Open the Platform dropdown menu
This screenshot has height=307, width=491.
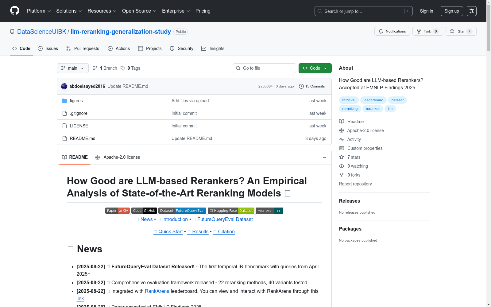(x=39, y=11)
